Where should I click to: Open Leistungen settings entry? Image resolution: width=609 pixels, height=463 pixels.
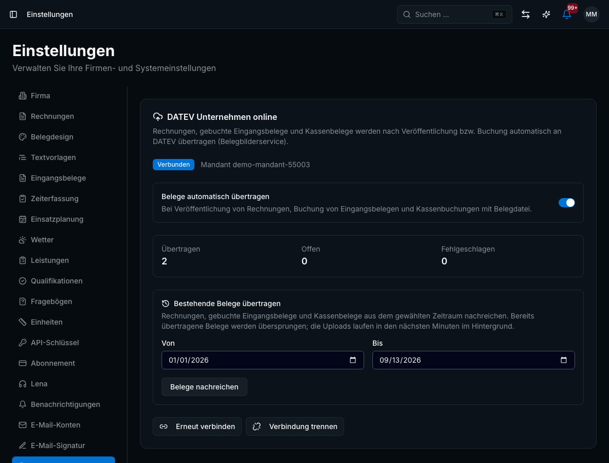64,260
